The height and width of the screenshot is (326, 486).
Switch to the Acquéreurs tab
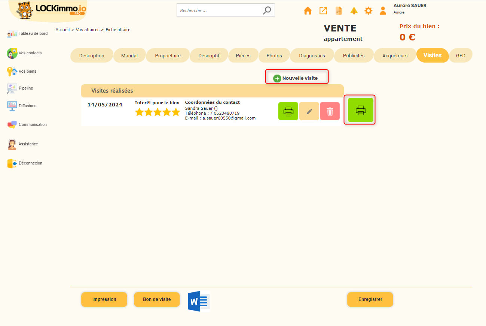pos(395,55)
